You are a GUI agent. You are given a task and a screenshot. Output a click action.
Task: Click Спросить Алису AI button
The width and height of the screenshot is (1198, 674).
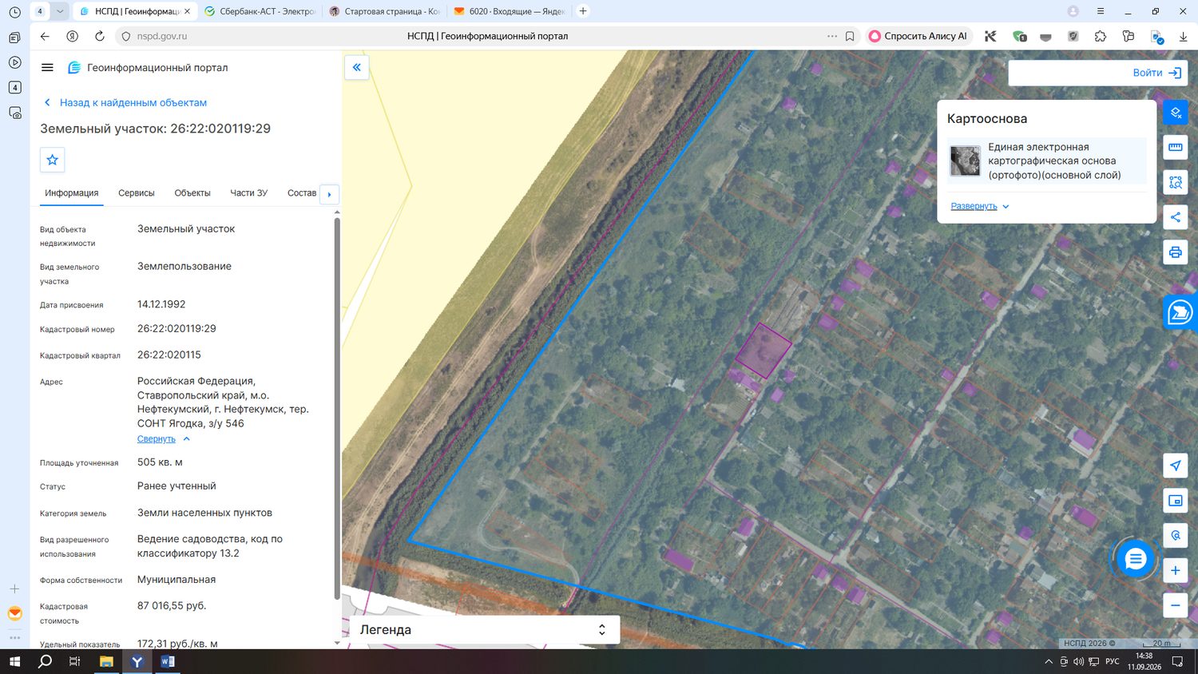point(918,36)
